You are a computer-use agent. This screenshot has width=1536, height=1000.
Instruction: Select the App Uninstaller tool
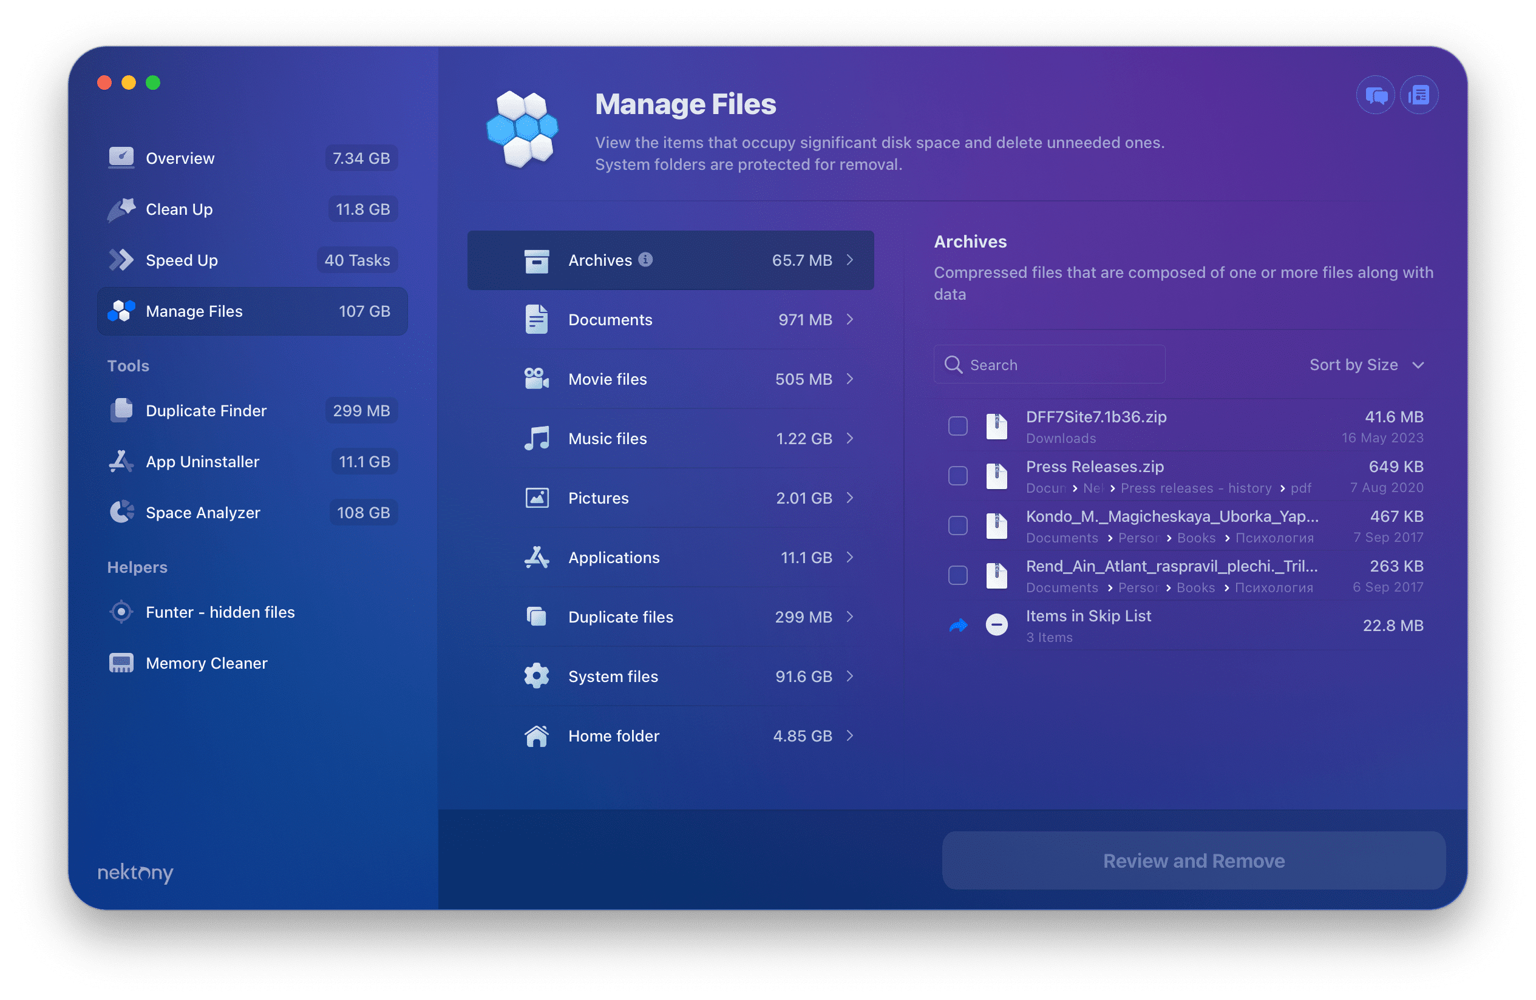pos(203,461)
